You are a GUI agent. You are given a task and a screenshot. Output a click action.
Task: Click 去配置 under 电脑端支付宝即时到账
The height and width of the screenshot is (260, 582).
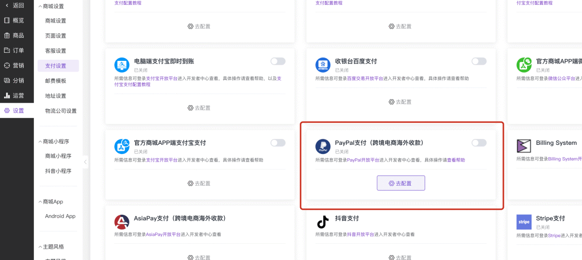199,108
